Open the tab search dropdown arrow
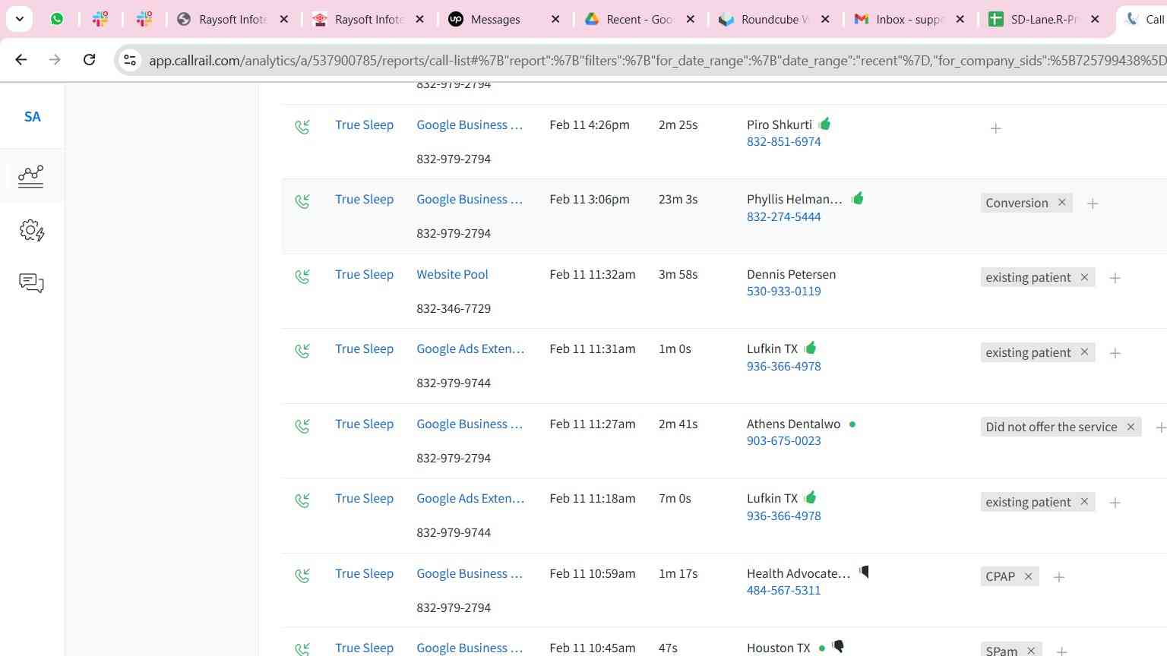The image size is (1167, 656). 20,19
